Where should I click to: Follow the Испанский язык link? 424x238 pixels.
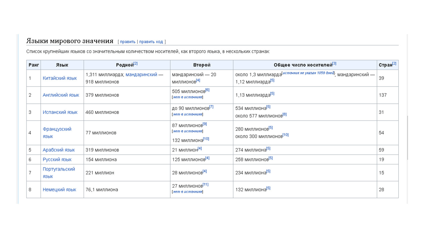pyautogui.click(x=60, y=112)
